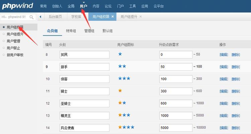This screenshot has height=134, width=251.
Task: Click star icons for group 精灵王
Action: 124,115
